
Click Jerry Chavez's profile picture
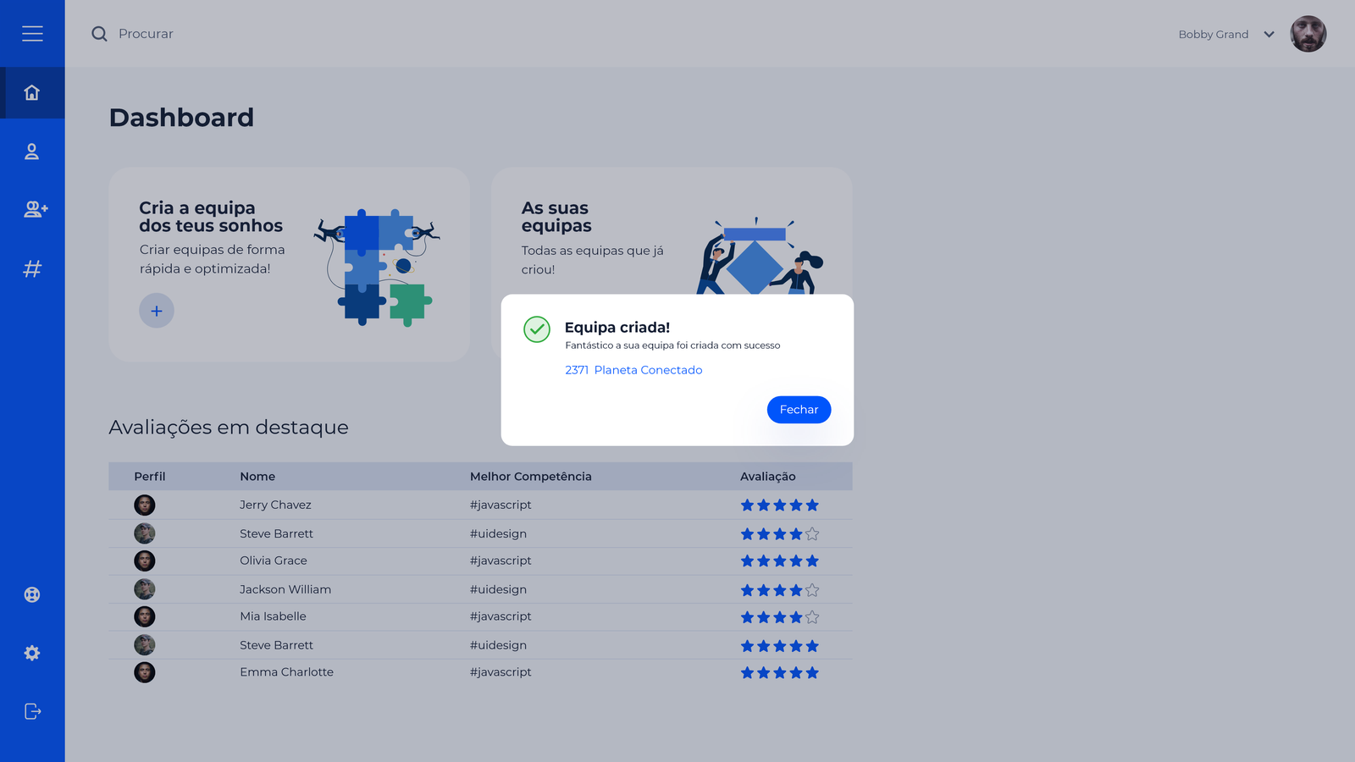[145, 505]
